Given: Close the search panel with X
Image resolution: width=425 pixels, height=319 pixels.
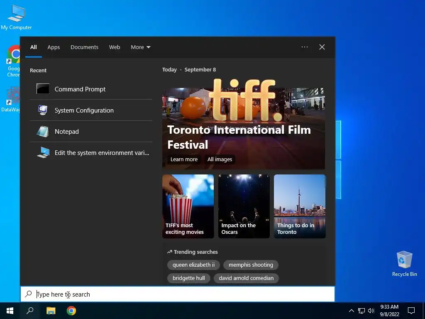Looking at the screenshot, I should coord(322,47).
